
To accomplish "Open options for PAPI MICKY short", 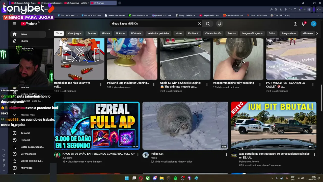I will click(313, 84).
